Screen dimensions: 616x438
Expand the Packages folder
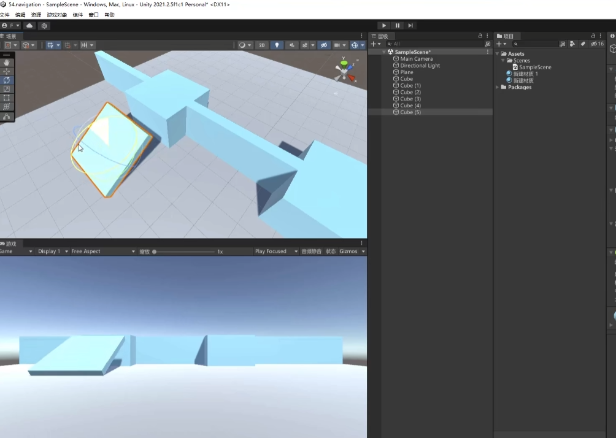coord(498,87)
